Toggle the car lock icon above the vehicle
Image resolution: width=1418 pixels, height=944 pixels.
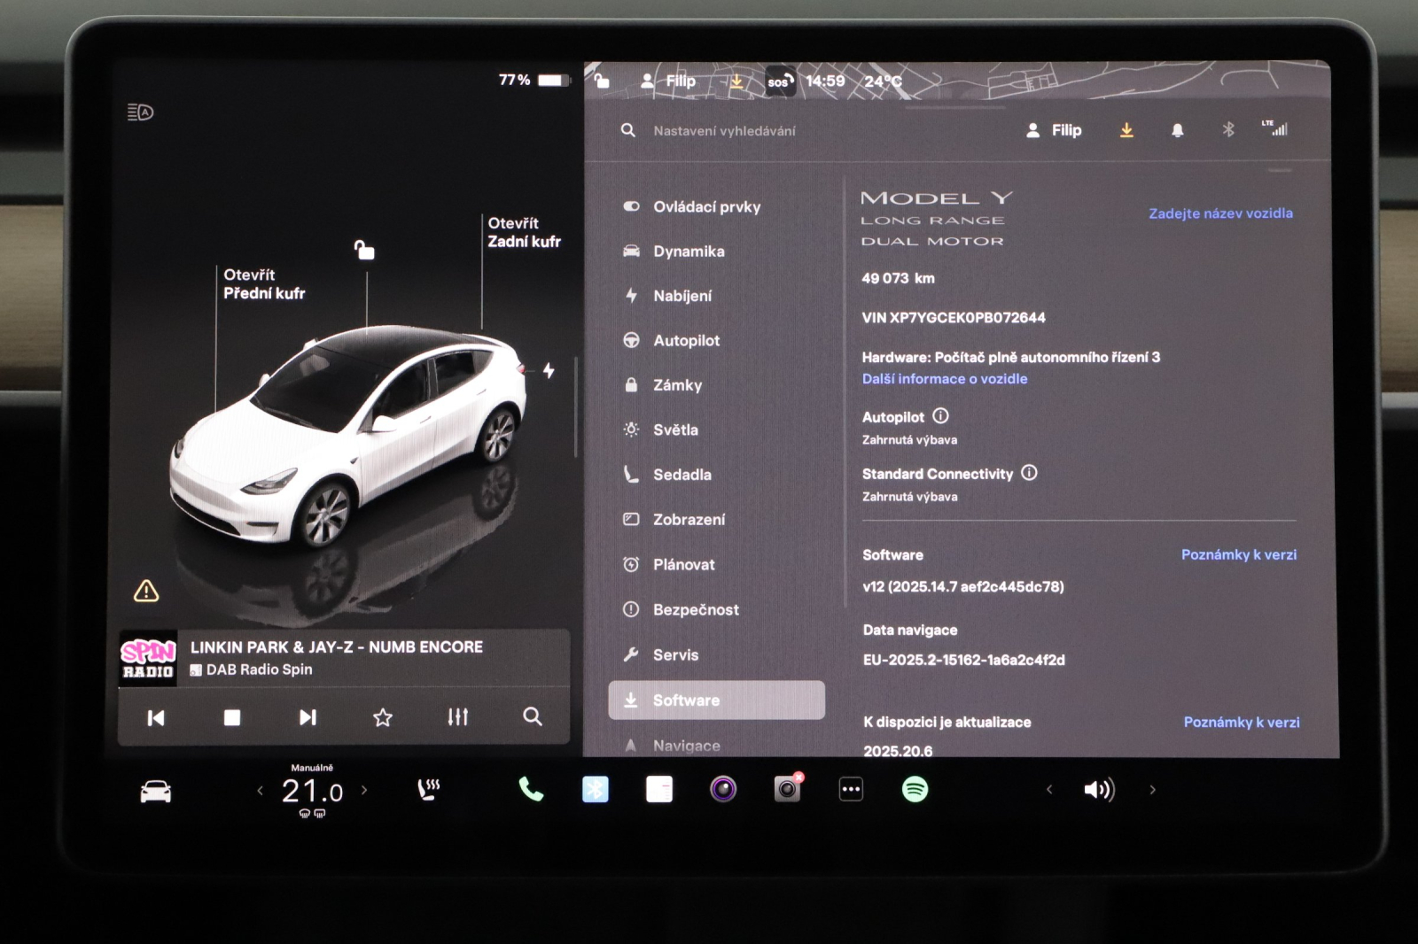pos(364,250)
